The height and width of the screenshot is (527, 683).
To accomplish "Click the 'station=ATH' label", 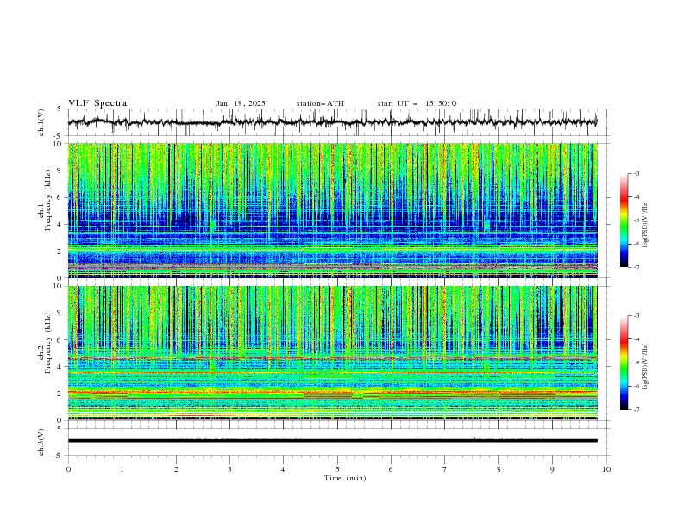I will pyautogui.click(x=320, y=103).
